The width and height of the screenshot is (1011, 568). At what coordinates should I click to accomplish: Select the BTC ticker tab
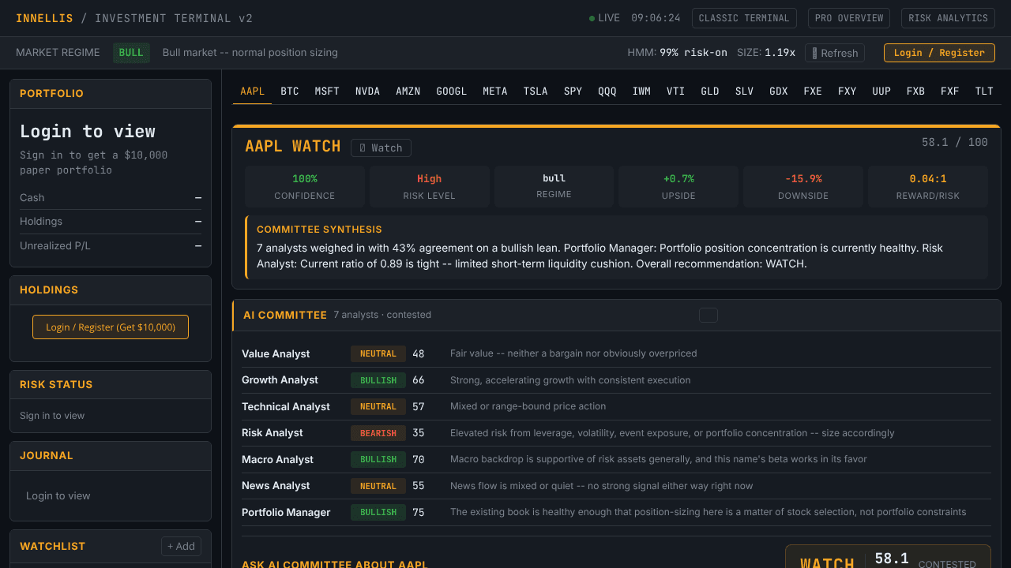point(290,91)
